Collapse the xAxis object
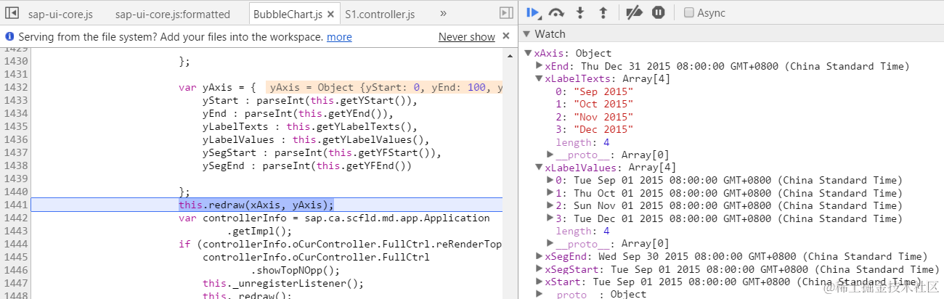This screenshot has width=944, height=299. coord(529,53)
